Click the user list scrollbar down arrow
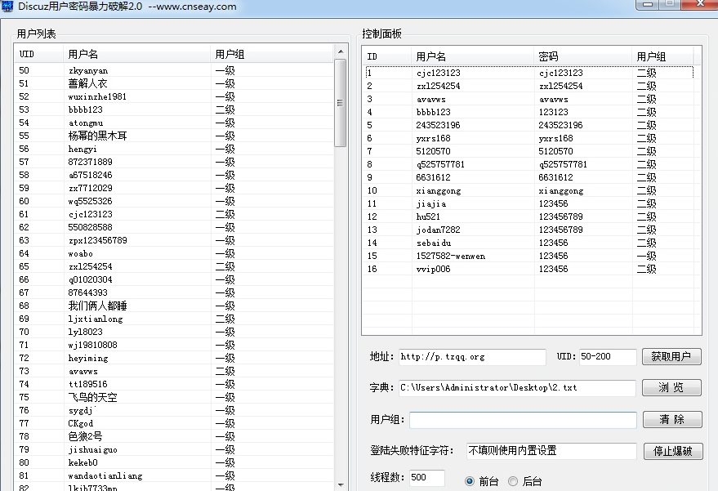The width and height of the screenshot is (718, 491). coord(341,484)
